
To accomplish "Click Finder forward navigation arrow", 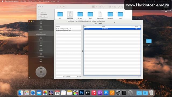I will coord(60,7).
